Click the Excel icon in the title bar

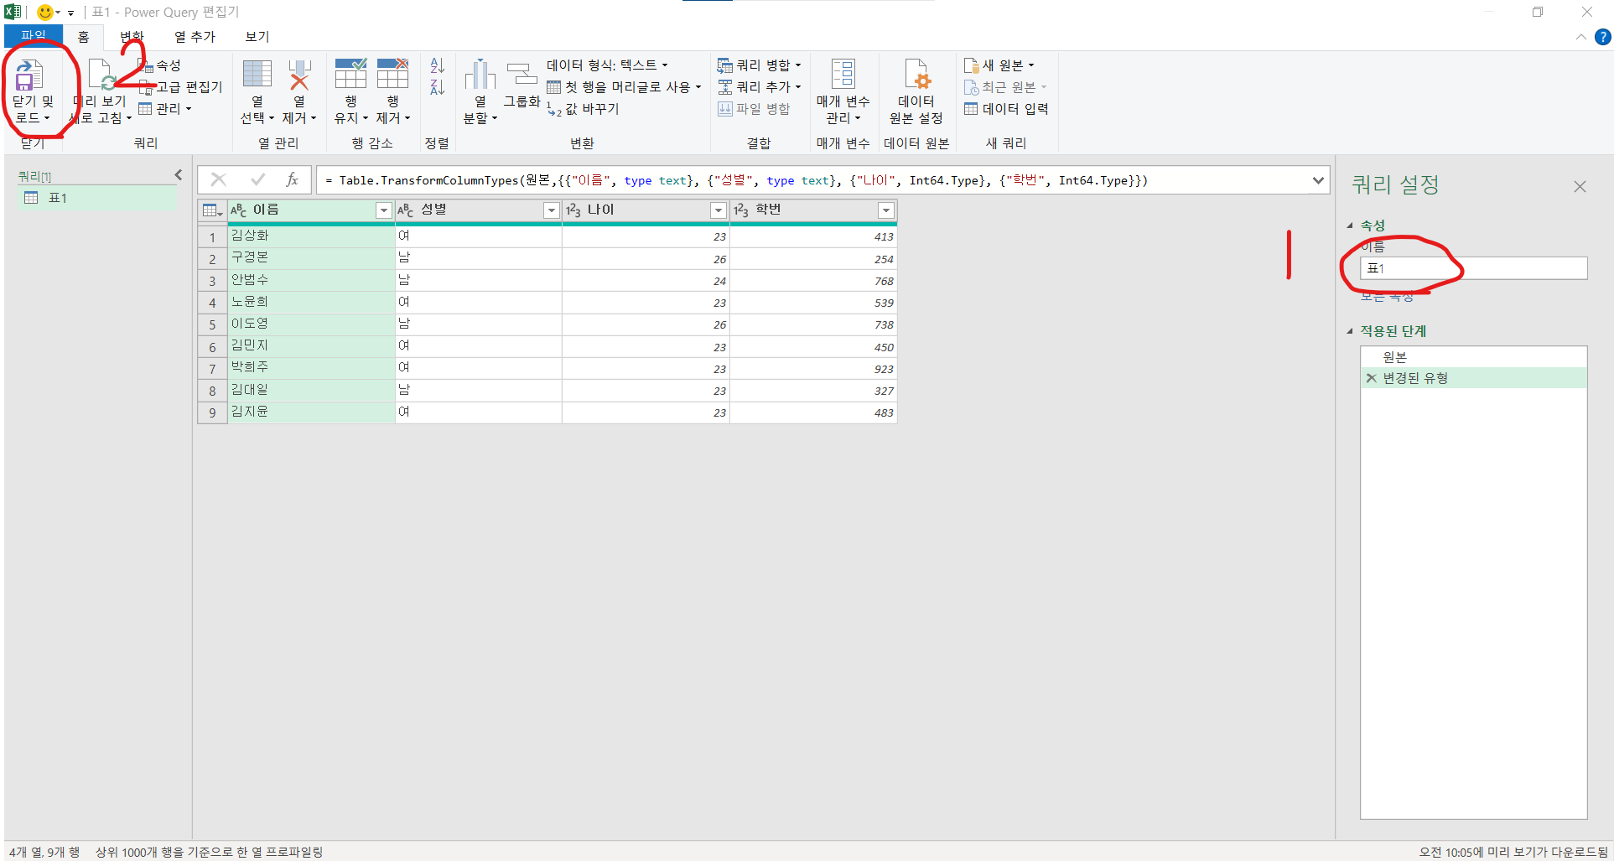13,12
